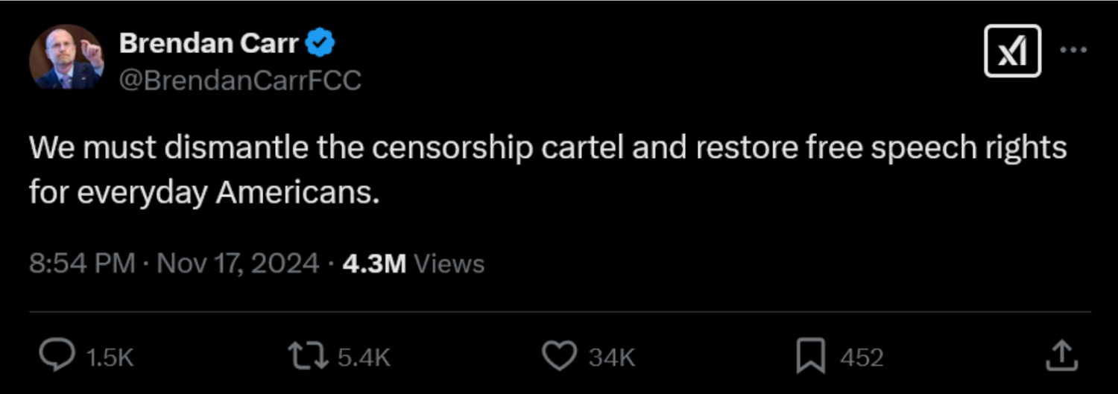The image size is (1118, 394).
Task: Click the 34K likes count
Action: [x=612, y=358]
